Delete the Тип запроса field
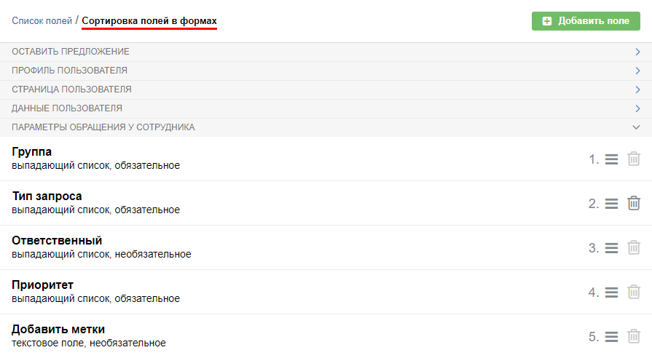Screen dimensions: 652x358 click(634, 203)
